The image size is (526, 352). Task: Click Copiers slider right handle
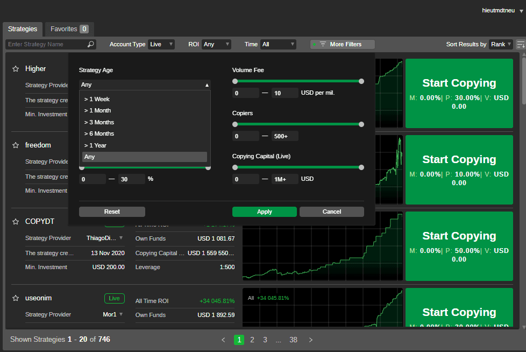[361, 124]
